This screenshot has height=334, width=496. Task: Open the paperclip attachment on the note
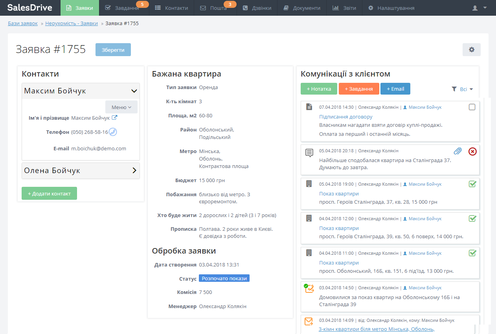click(x=457, y=151)
